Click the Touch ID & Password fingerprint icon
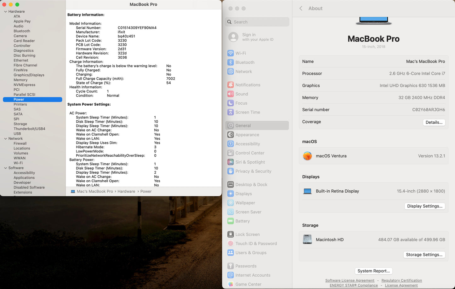 [x=230, y=244]
